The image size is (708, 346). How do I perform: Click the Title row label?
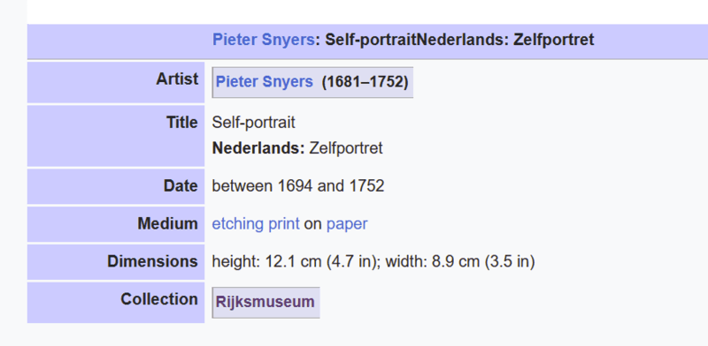pos(182,123)
